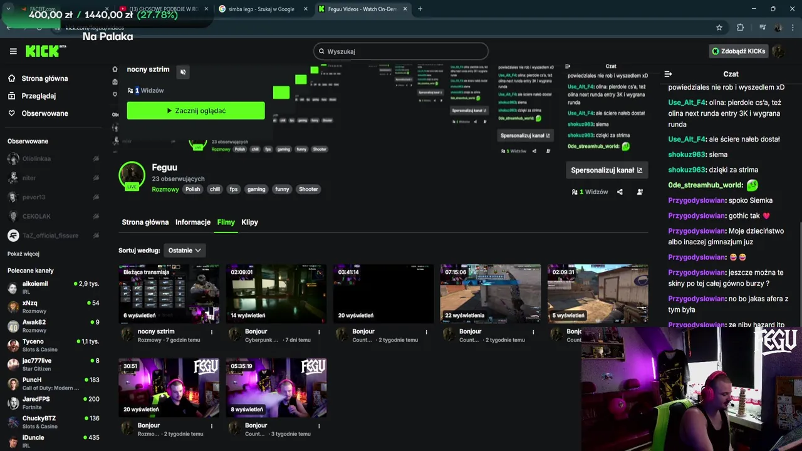Image resolution: width=802 pixels, height=451 pixels.
Task: Open recommended channel jac777live
Action: click(x=53, y=365)
